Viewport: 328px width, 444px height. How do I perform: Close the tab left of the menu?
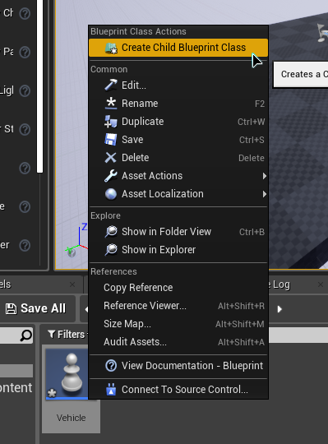(x=72, y=284)
